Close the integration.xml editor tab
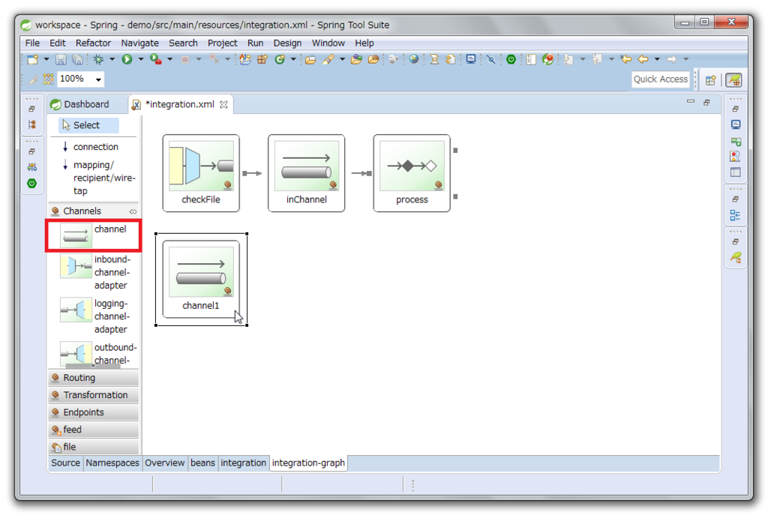 [x=223, y=105]
